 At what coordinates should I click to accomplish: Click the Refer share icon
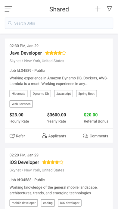[x=12, y=136]
